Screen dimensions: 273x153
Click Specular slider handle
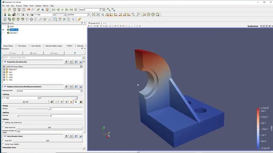18,116
